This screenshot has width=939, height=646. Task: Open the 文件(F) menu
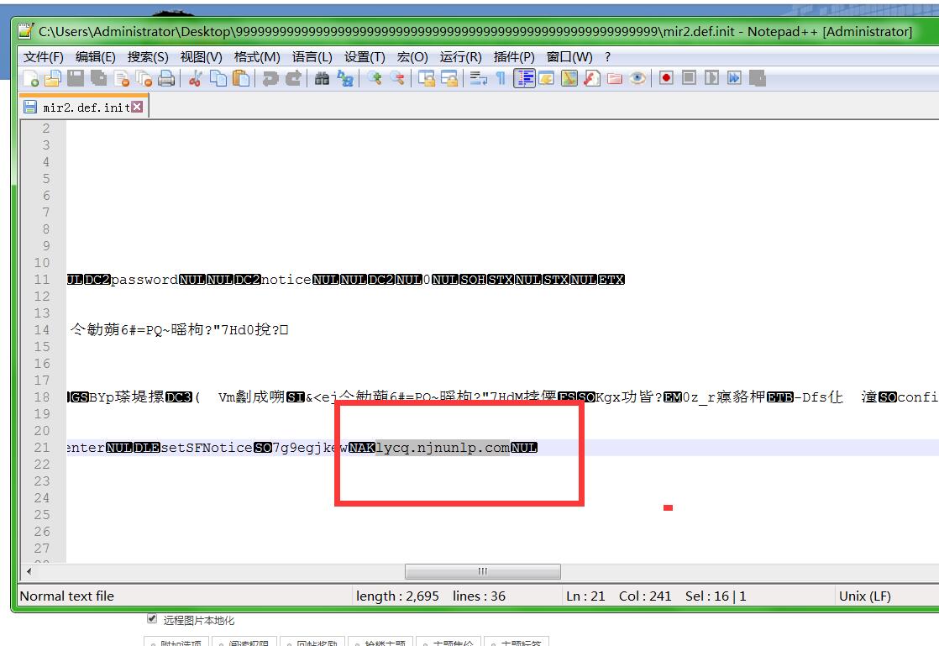44,57
